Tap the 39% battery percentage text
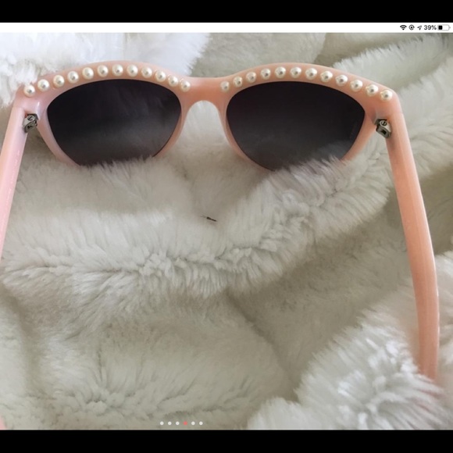This screenshot has height=453, width=453. (430, 27)
